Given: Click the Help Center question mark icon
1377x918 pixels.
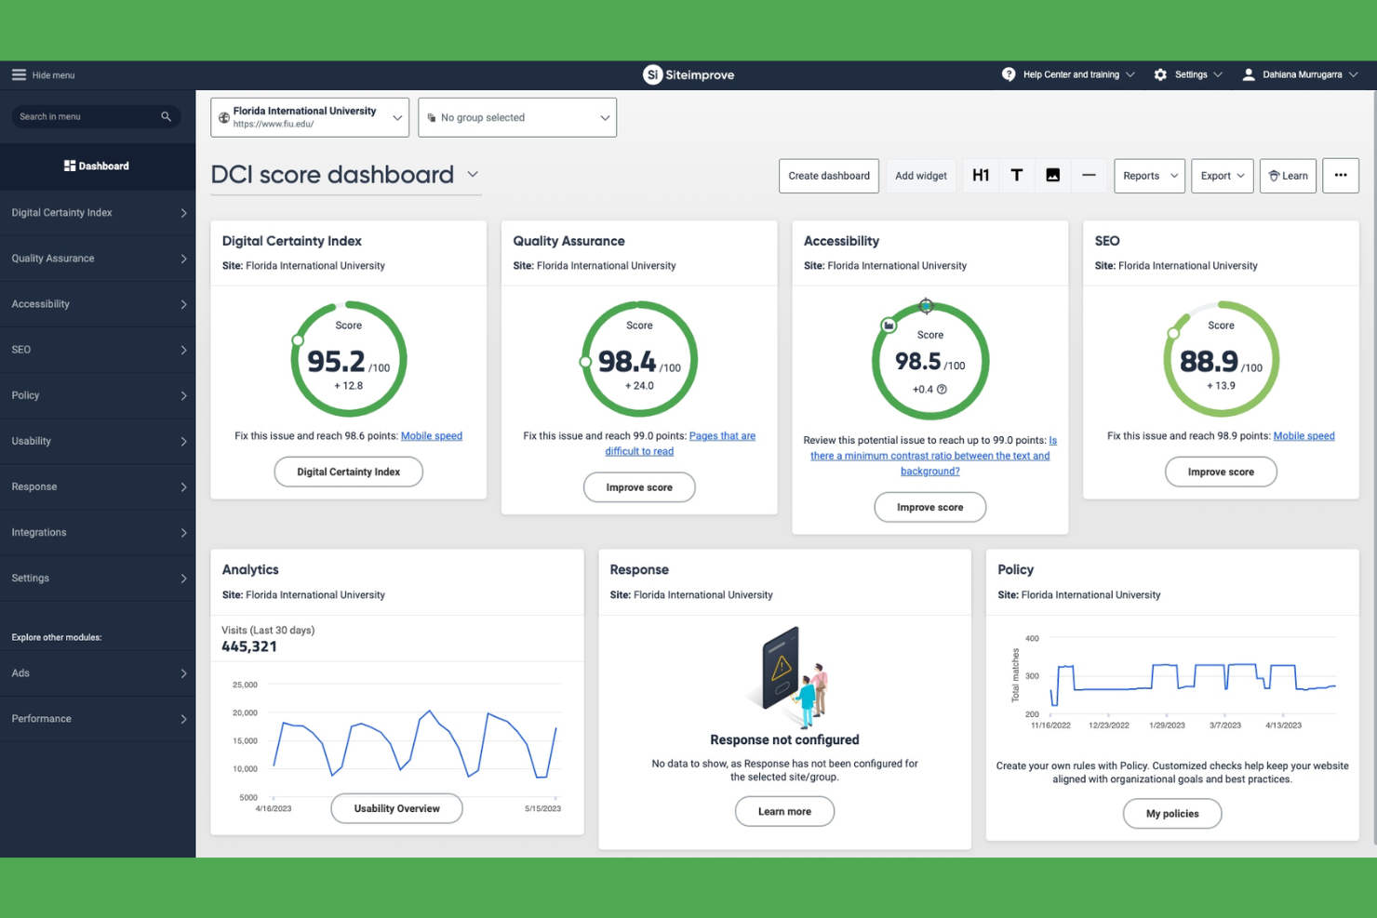Looking at the screenshot, I should (x=1009, y=74).
